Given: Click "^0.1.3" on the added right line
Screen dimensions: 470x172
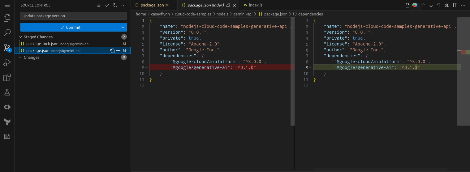Looking at the screenshot, I should [x=409, y=67].
